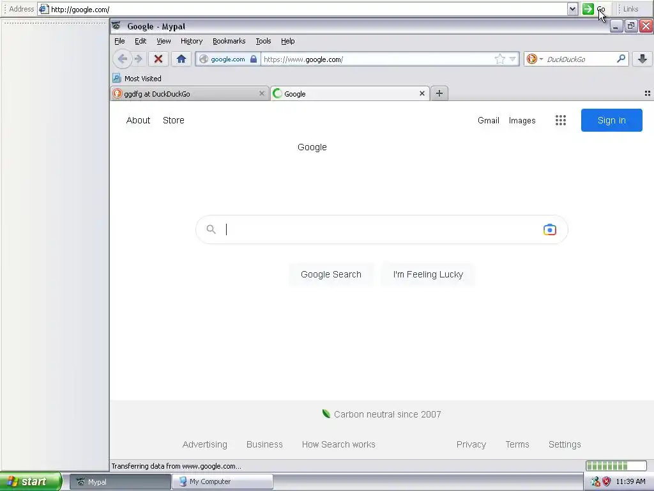Open the Downloads arrow button

(643, 59)
